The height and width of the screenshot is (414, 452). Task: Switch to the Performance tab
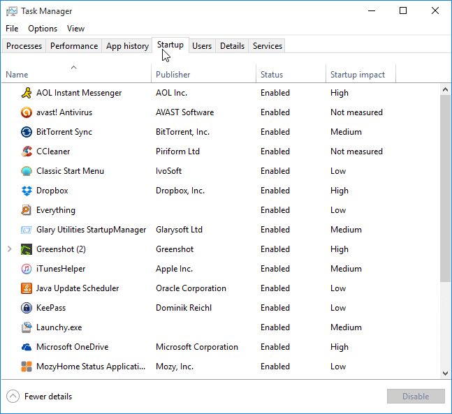pyautogui.click(x=74, y=46)
